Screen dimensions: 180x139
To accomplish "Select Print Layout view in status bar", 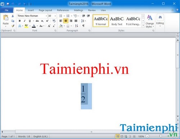I will [118, 136].
